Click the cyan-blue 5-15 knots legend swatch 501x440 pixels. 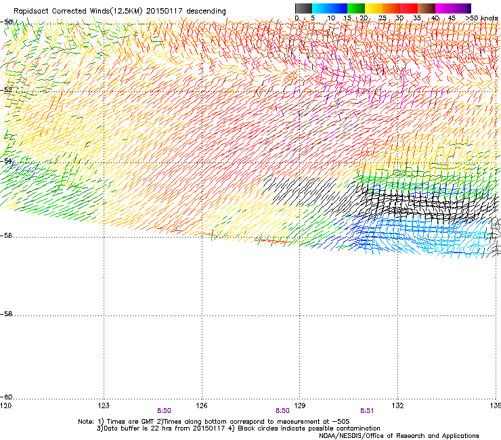click(330, 8)
